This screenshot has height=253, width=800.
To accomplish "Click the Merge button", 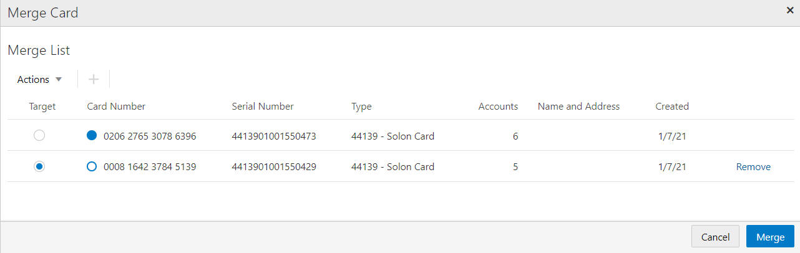I will 770,237.
